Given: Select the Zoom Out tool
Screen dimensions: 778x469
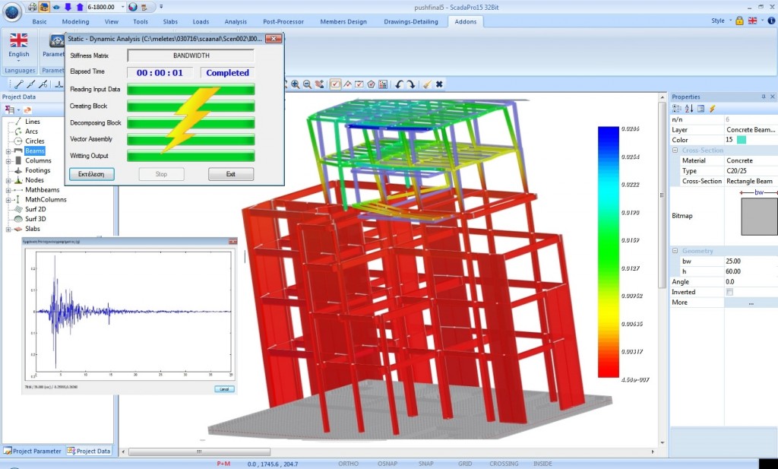Looking at the screenshot, I should [x=307, y=84].
